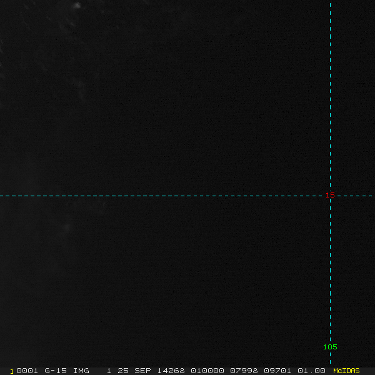The height and width of the screenshot is (375, 375).
Task: Click the day number 25 in status line
Action: (123, 371)
